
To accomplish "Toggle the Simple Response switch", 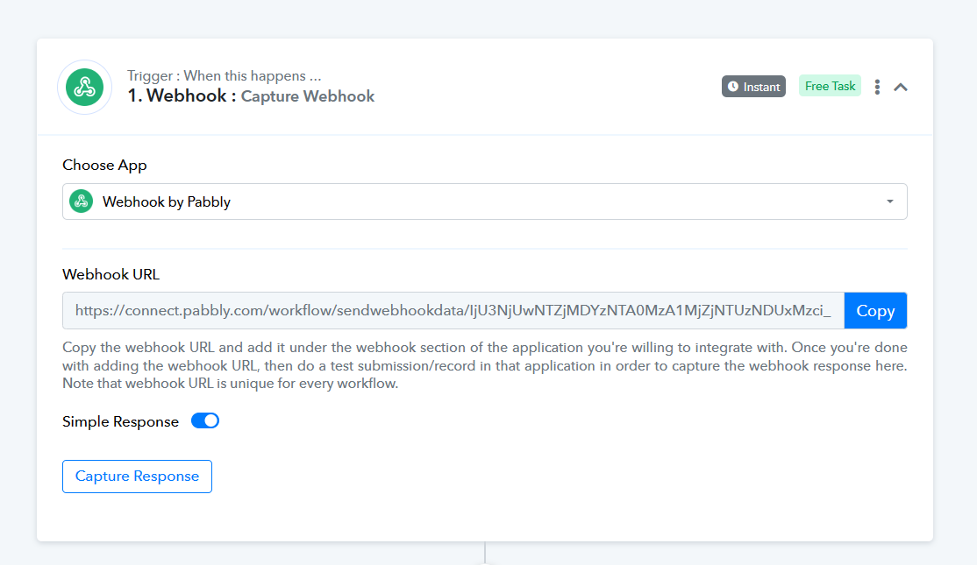I will click(x=205, y=420).
